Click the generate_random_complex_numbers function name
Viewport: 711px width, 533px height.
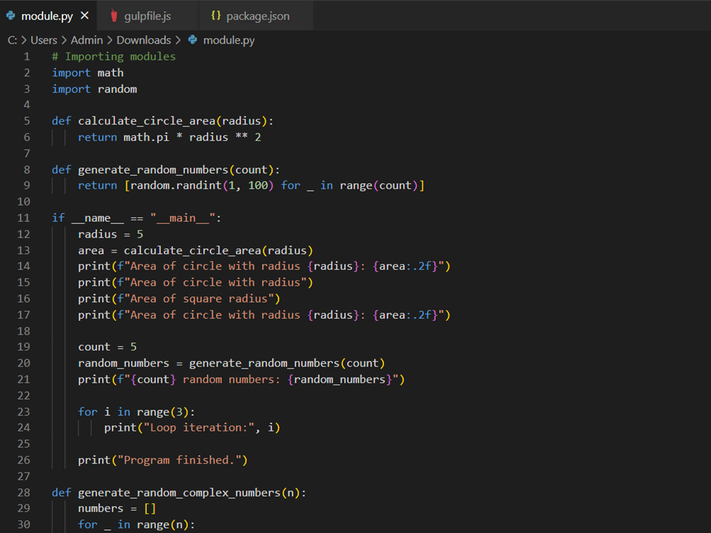click(179, 493)
